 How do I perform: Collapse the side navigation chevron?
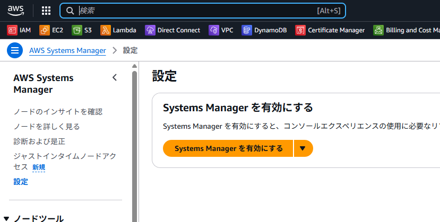(115, 77)
